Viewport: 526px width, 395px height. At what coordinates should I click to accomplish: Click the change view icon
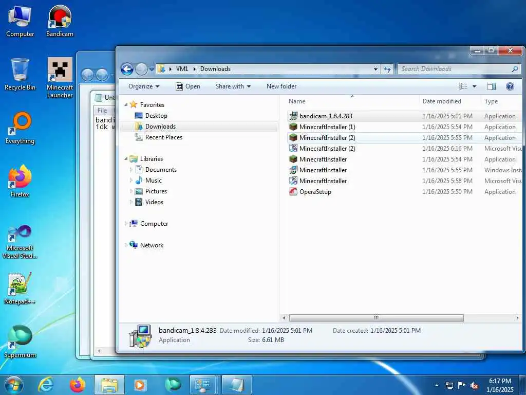click(x=463, y=86)
